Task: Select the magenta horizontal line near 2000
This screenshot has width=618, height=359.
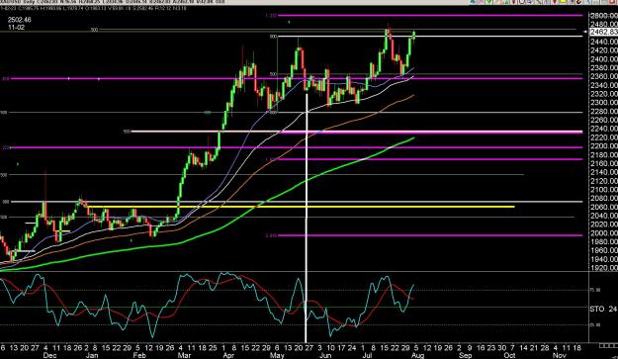Action: click(430, 235)
